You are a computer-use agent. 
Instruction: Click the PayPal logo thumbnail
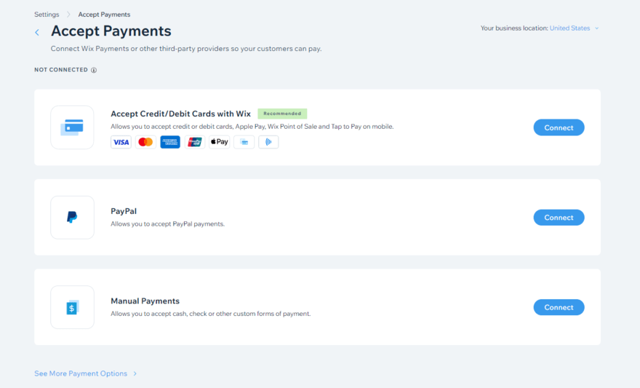[72, 217]
